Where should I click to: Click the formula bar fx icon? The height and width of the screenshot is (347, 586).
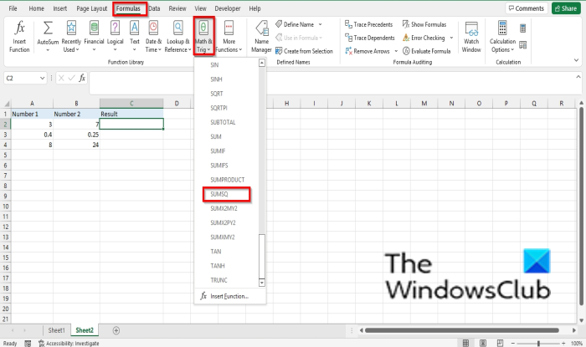click(x=82, y=78)
